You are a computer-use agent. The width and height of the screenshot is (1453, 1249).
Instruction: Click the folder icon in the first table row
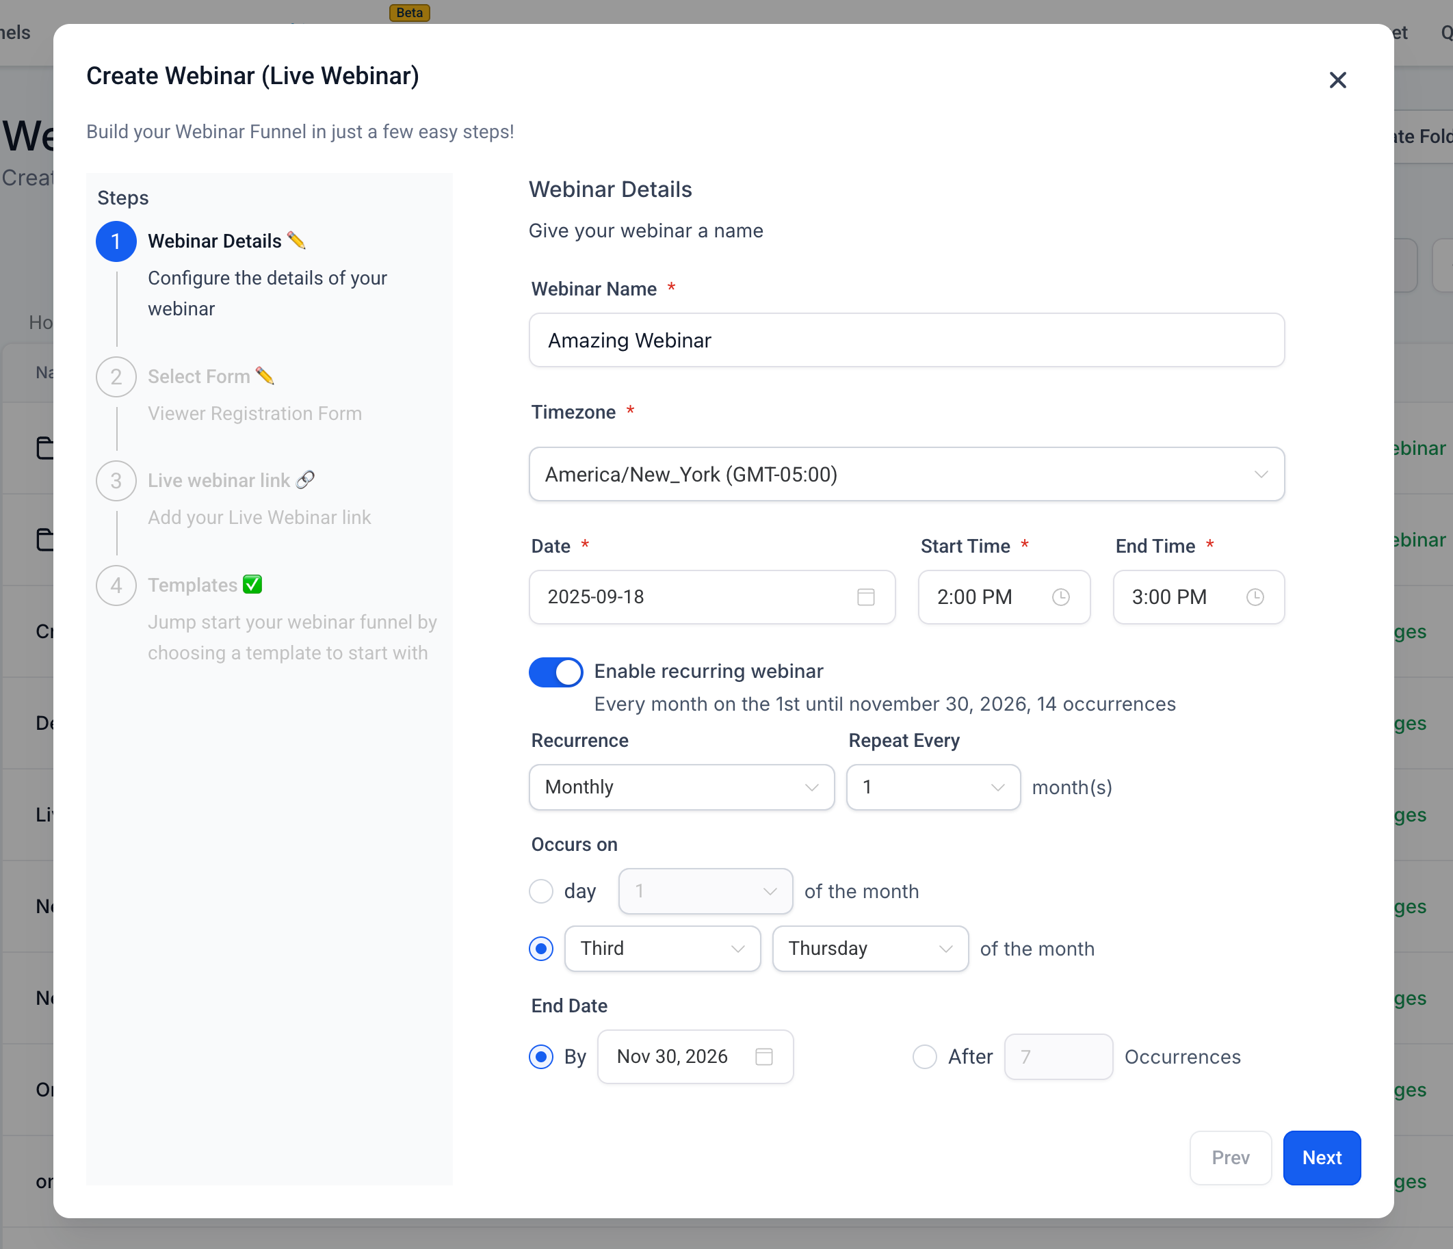pos(46,447)
